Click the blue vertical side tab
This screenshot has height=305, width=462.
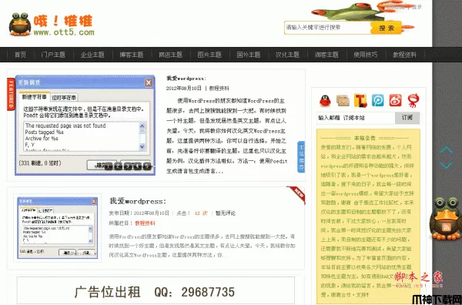tap(301, 157)
